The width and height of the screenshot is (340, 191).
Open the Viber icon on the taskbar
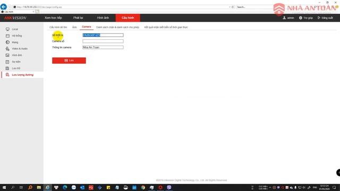(169, 187)
